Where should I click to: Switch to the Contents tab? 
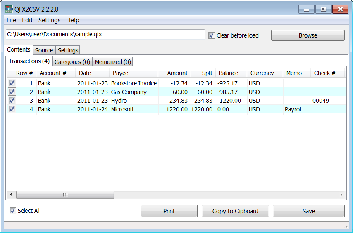19,49
